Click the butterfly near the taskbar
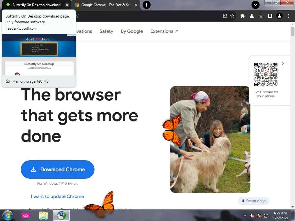Viewport: 295px width, 221px height. (101, 204)
